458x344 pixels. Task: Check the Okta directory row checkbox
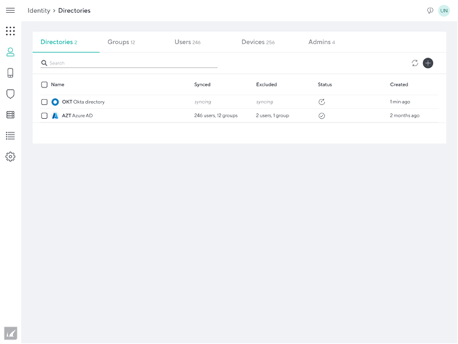click(45, 102)
